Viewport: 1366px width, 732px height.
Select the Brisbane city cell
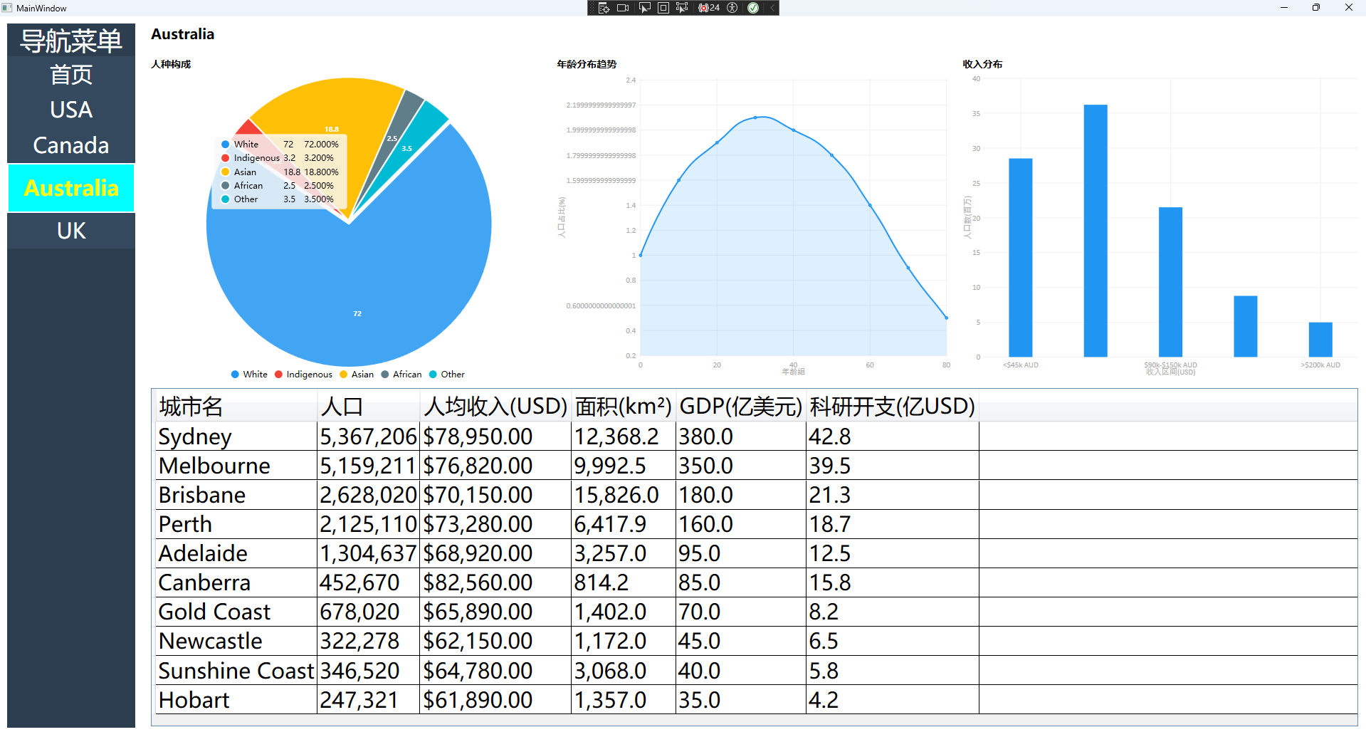236,495
